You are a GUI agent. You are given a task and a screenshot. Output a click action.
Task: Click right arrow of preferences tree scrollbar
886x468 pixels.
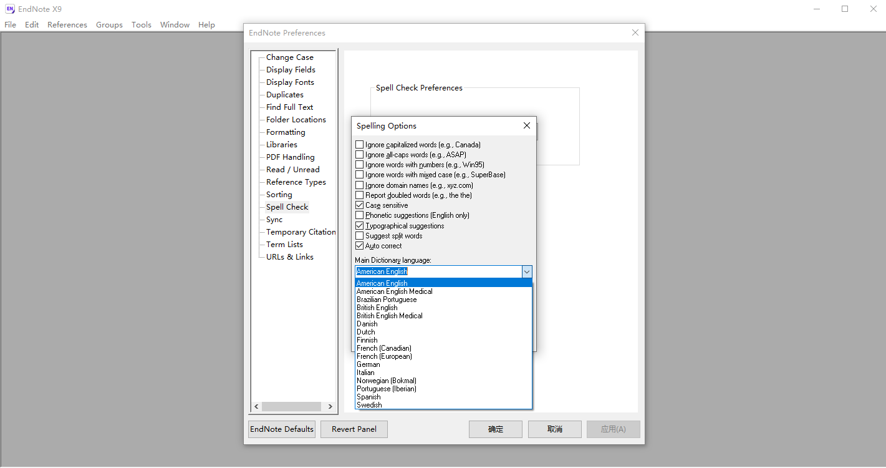(330, 406)
